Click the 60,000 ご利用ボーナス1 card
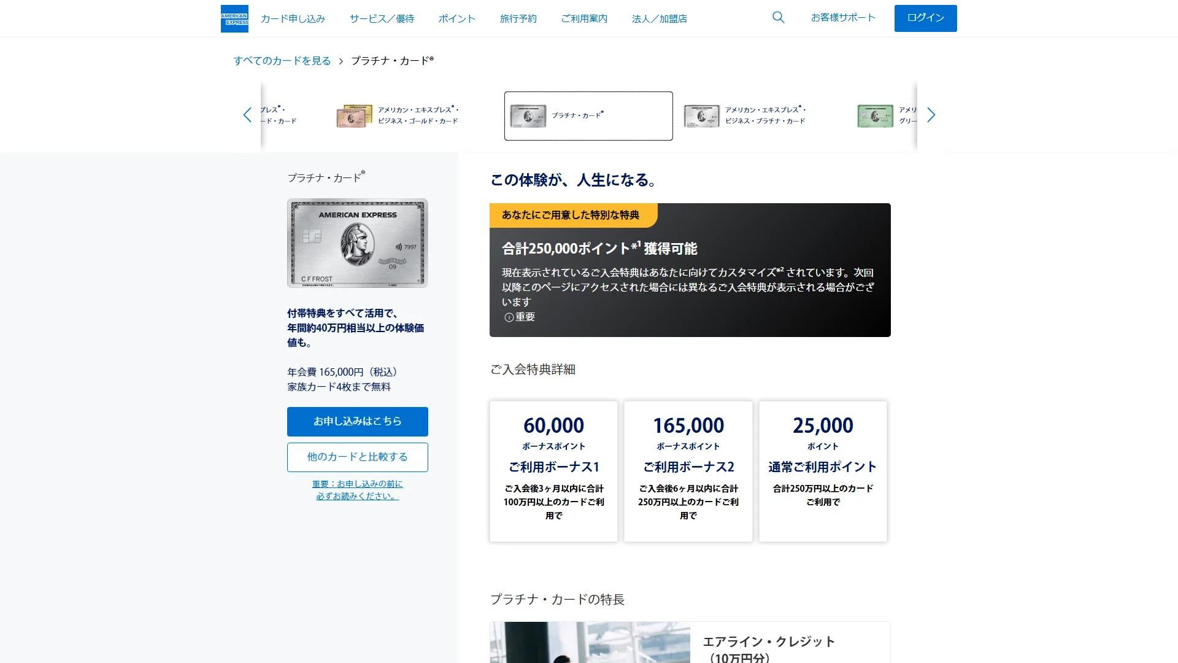The height and width of the screenshot is (663, 1178). tap(553, 471)
